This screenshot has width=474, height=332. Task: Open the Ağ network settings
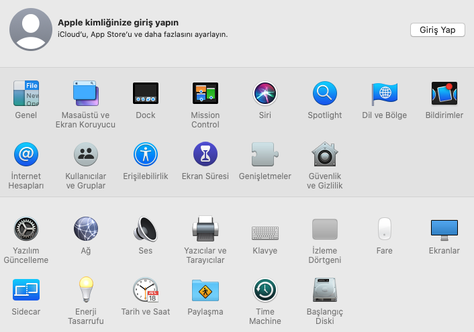(x=86, y=229)
